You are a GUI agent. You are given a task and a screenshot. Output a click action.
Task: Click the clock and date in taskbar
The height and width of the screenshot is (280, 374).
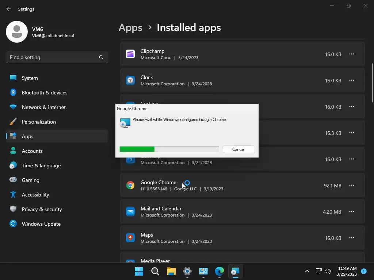point(347,271)
